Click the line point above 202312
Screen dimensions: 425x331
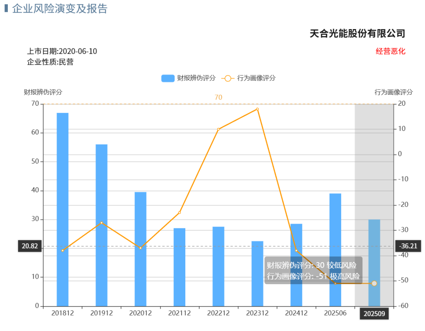point(257,109)
